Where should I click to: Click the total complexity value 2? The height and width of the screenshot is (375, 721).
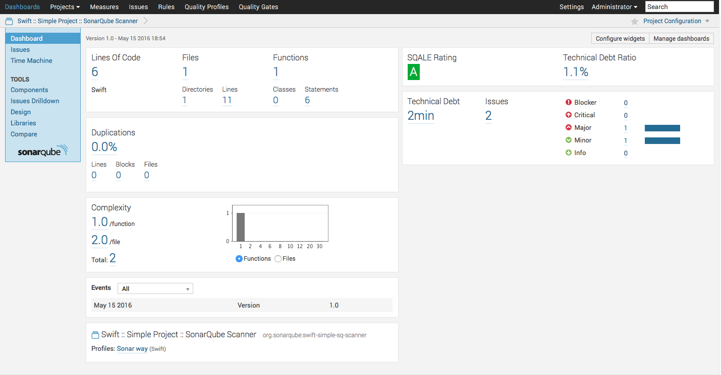[x=113, y=258]
